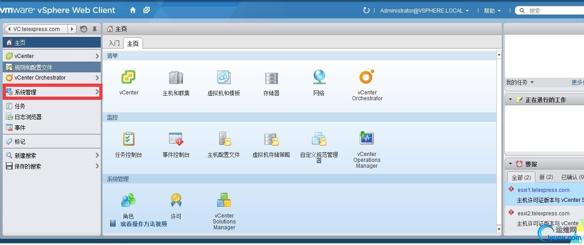Screen dimensions: 584x245
Task: Open Hosts and Clusters (主机和群集) icon
Action: point(176,77)
